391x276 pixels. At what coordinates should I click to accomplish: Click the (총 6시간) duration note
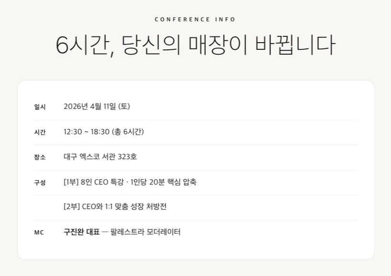(128, 132)
